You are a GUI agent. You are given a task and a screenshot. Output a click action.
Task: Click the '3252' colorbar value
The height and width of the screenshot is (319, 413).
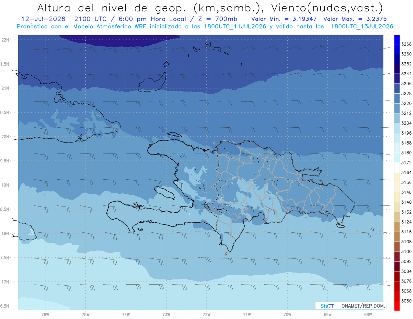[406, 64]
